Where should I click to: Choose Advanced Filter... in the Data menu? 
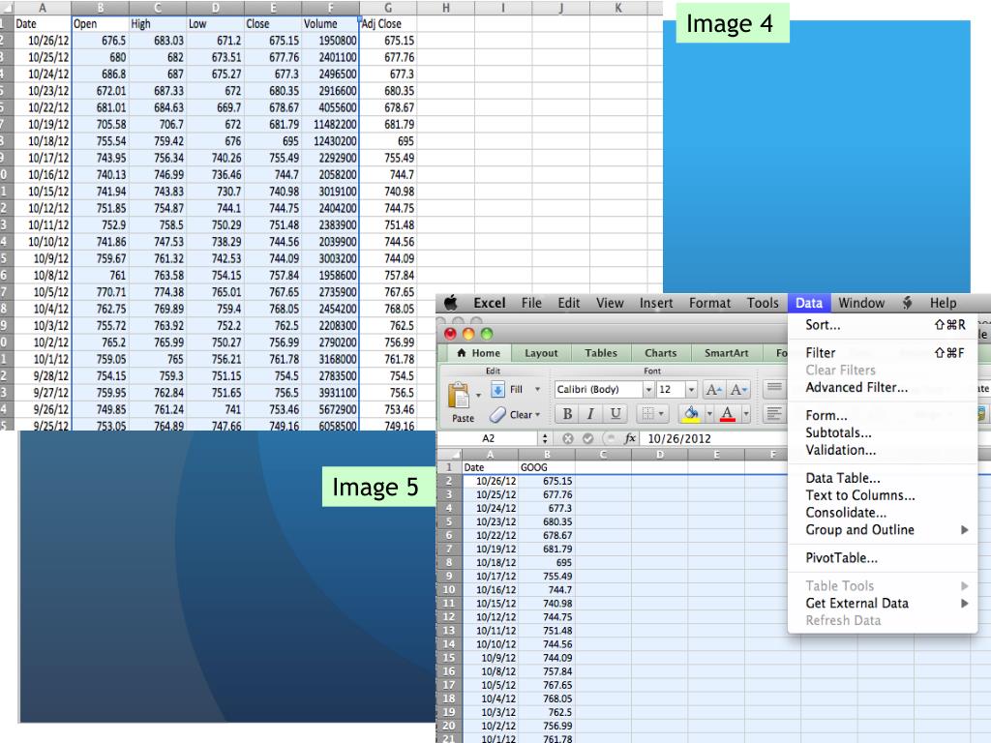[x=883, y=387]
